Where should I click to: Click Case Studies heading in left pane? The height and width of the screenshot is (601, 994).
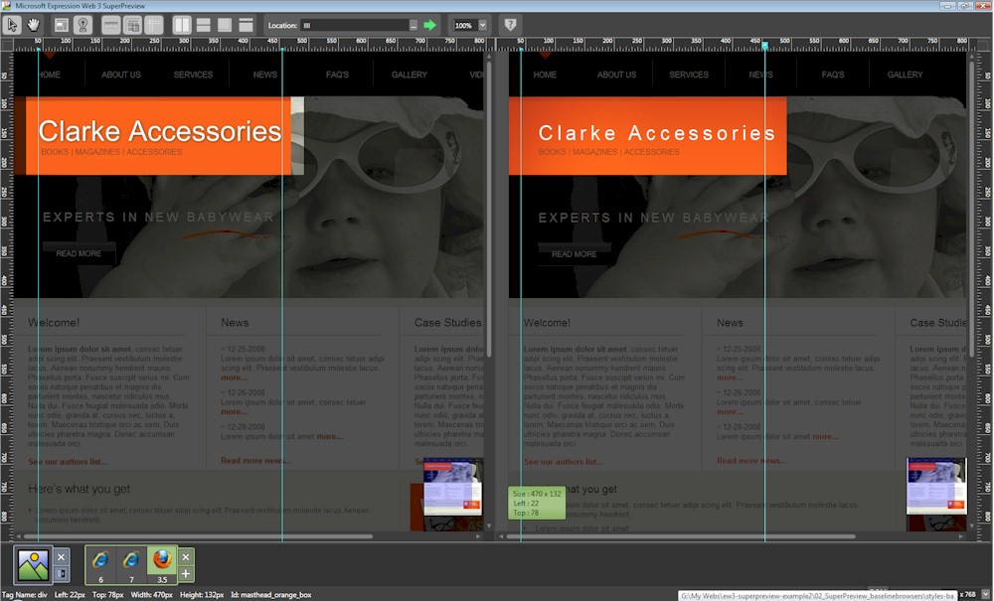[447, 323]
